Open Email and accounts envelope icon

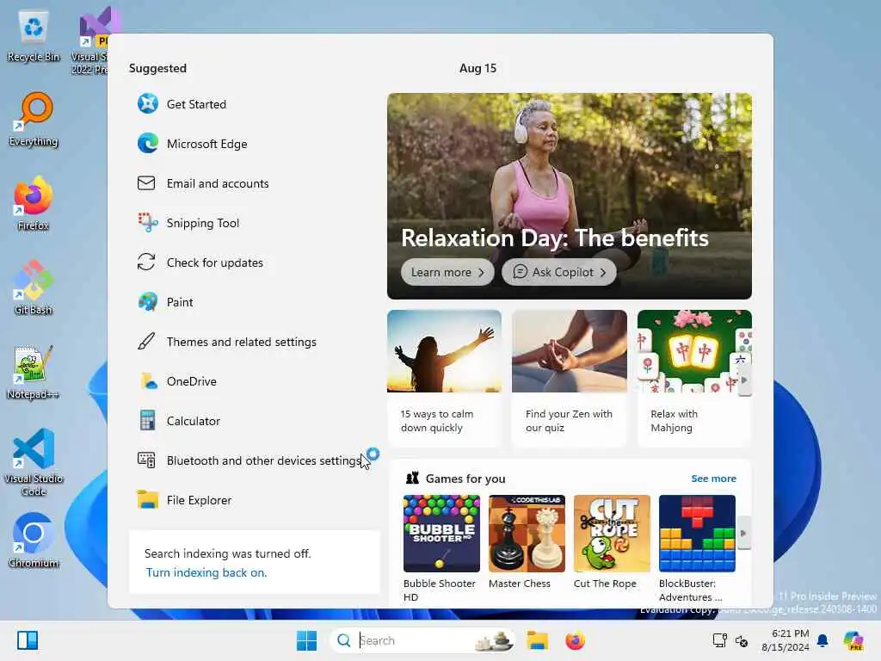point(146,183)
